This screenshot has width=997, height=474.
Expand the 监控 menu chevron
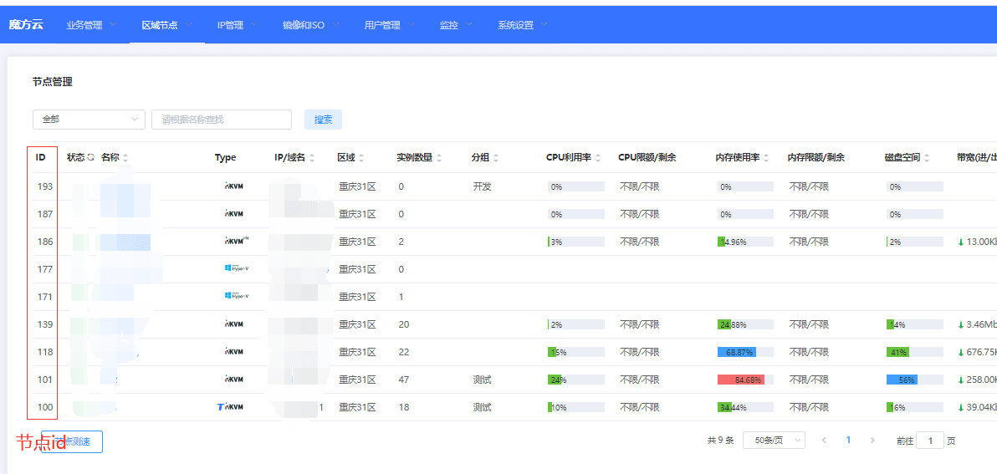click(x=469, y=25)
